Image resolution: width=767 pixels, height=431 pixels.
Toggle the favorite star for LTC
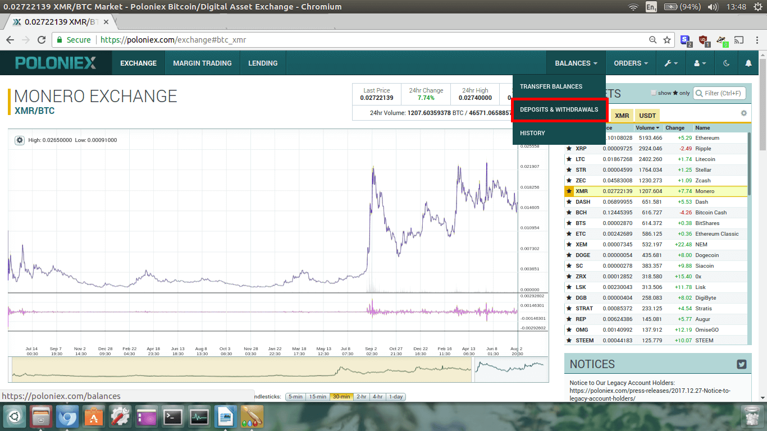tap(569, 159)
